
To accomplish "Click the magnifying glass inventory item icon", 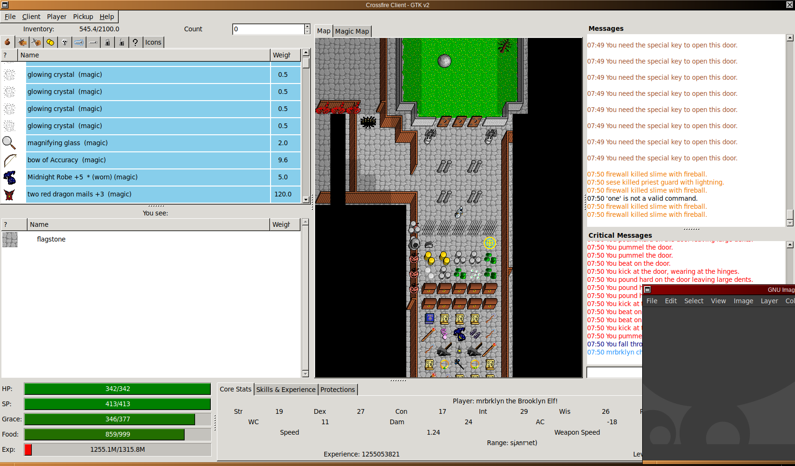I will [9, 143].
